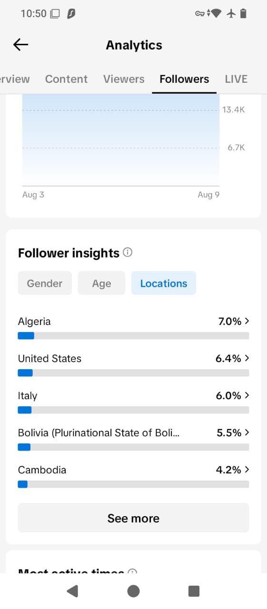Viewport: 267px width, 609px height.
Task: Expand United States 6.4% chevron
Action: pyautogui.click(x=247, y=358)
